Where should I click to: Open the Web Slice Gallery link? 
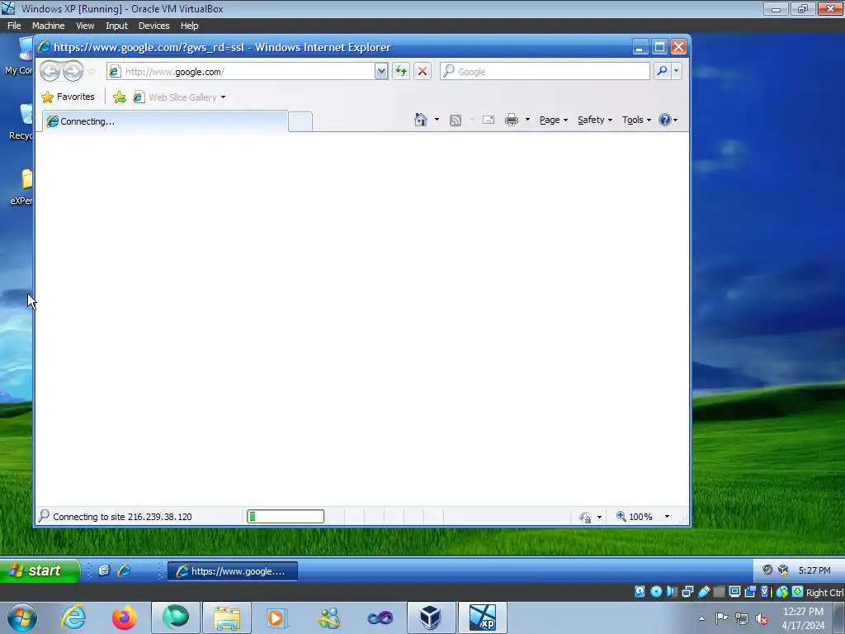[179, 97]
